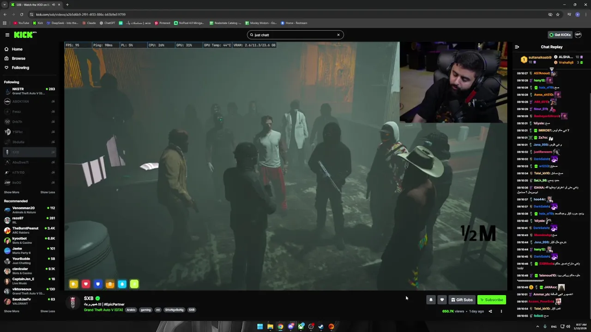This screenshot has height=332, width=591.
Task: Click the Arabic tag
Action: [x=131, y=310]
